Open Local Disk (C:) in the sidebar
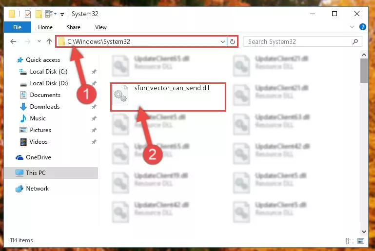 pos(49,72)
